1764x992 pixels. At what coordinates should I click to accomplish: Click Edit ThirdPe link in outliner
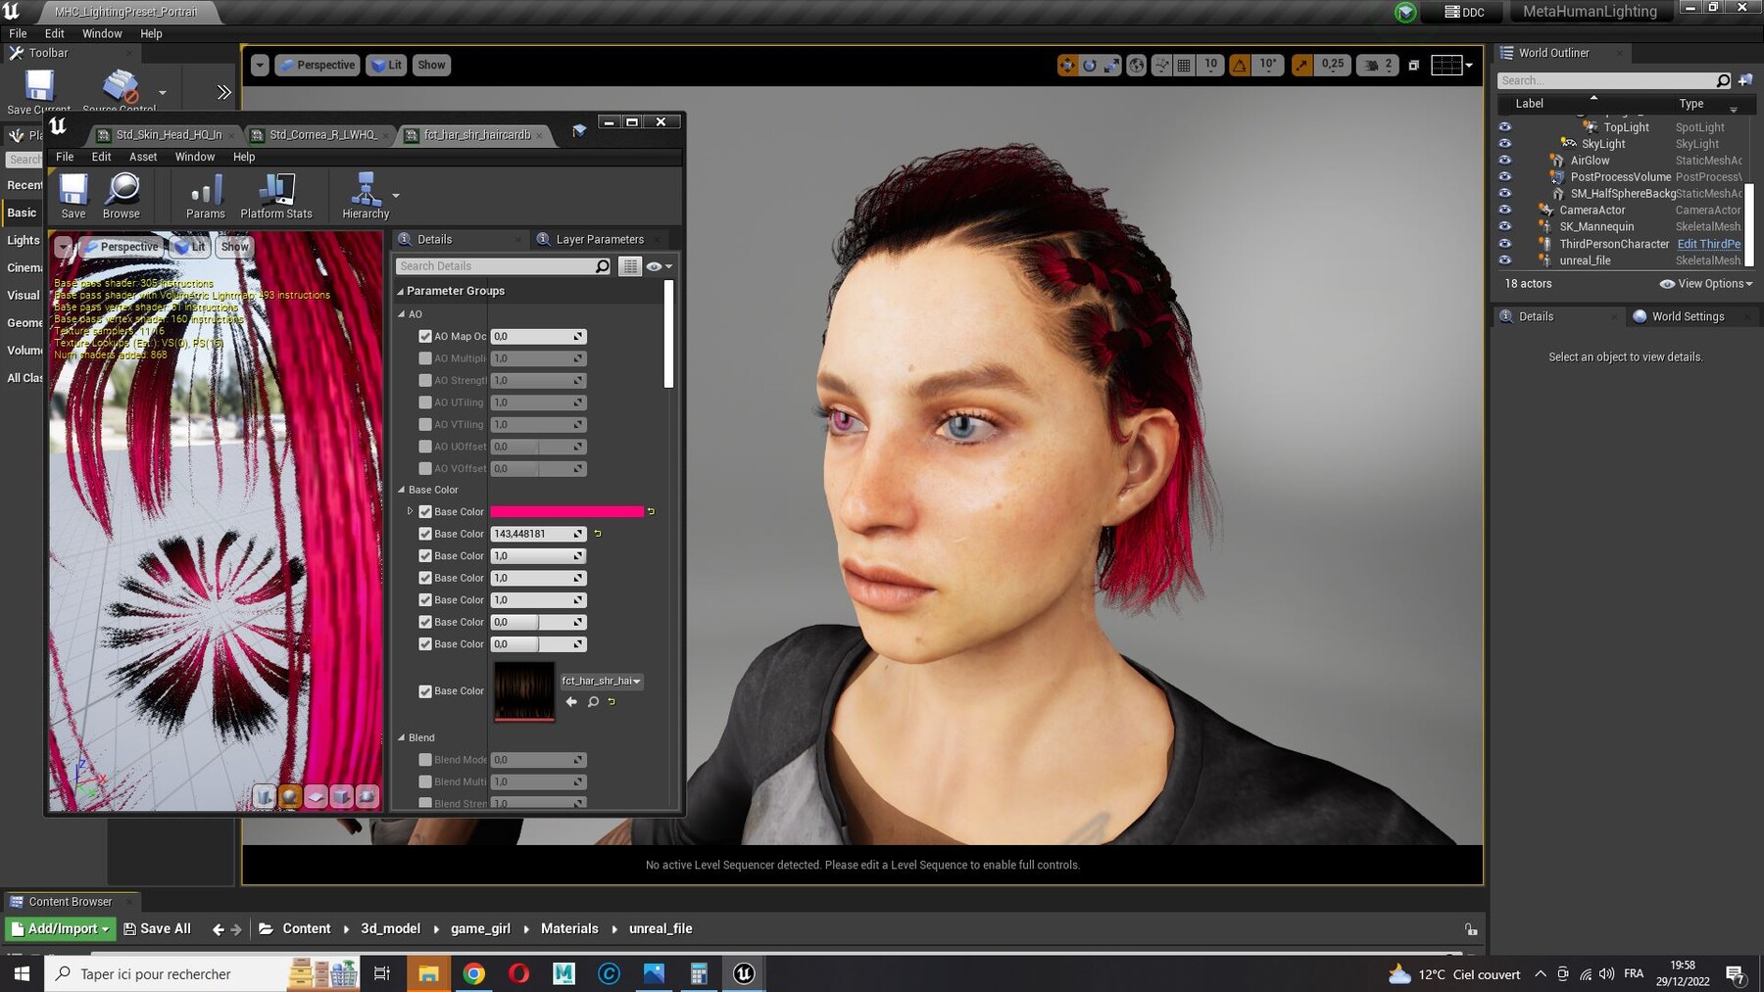click(x=1709, y=244)
